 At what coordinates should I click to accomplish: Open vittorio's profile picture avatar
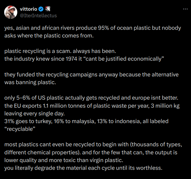pos(10,12)
